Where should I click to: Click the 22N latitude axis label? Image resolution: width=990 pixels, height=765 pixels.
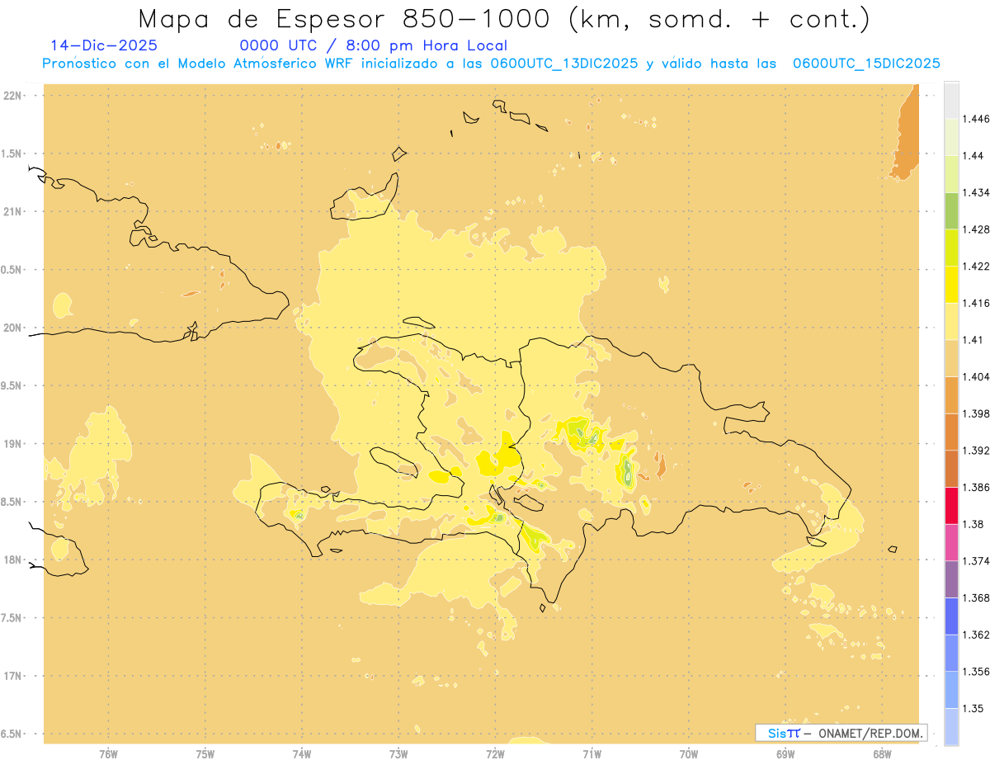[x=12, y=96]
